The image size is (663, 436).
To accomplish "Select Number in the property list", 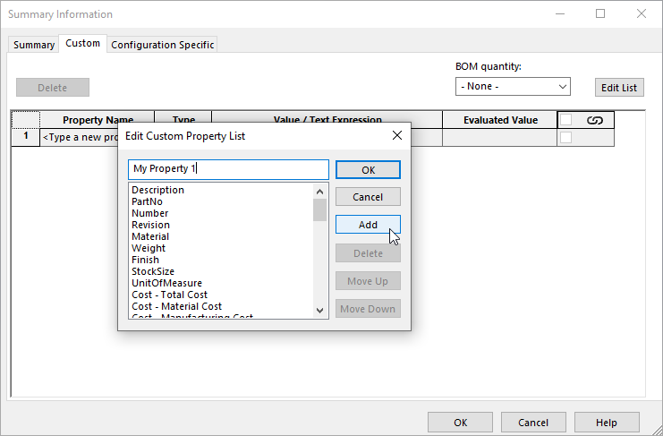I will (149, 213).
